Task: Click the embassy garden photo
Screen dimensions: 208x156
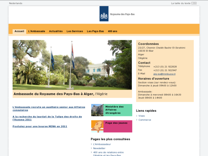Action: pyautogui.click(x=72, y=65)
